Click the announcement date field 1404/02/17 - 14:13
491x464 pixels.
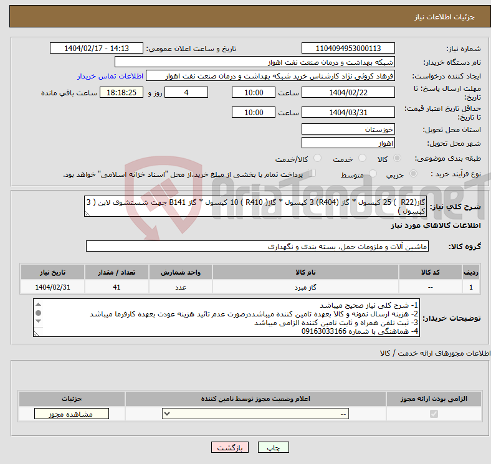[97, 48]
